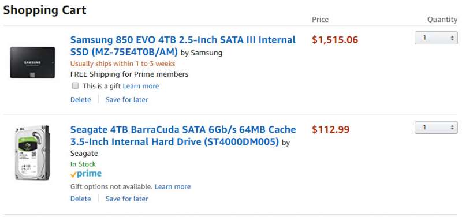
Task: Open quantity dropdown for Seagate drive
Action: pyautogui.click(x=436, y=127)
